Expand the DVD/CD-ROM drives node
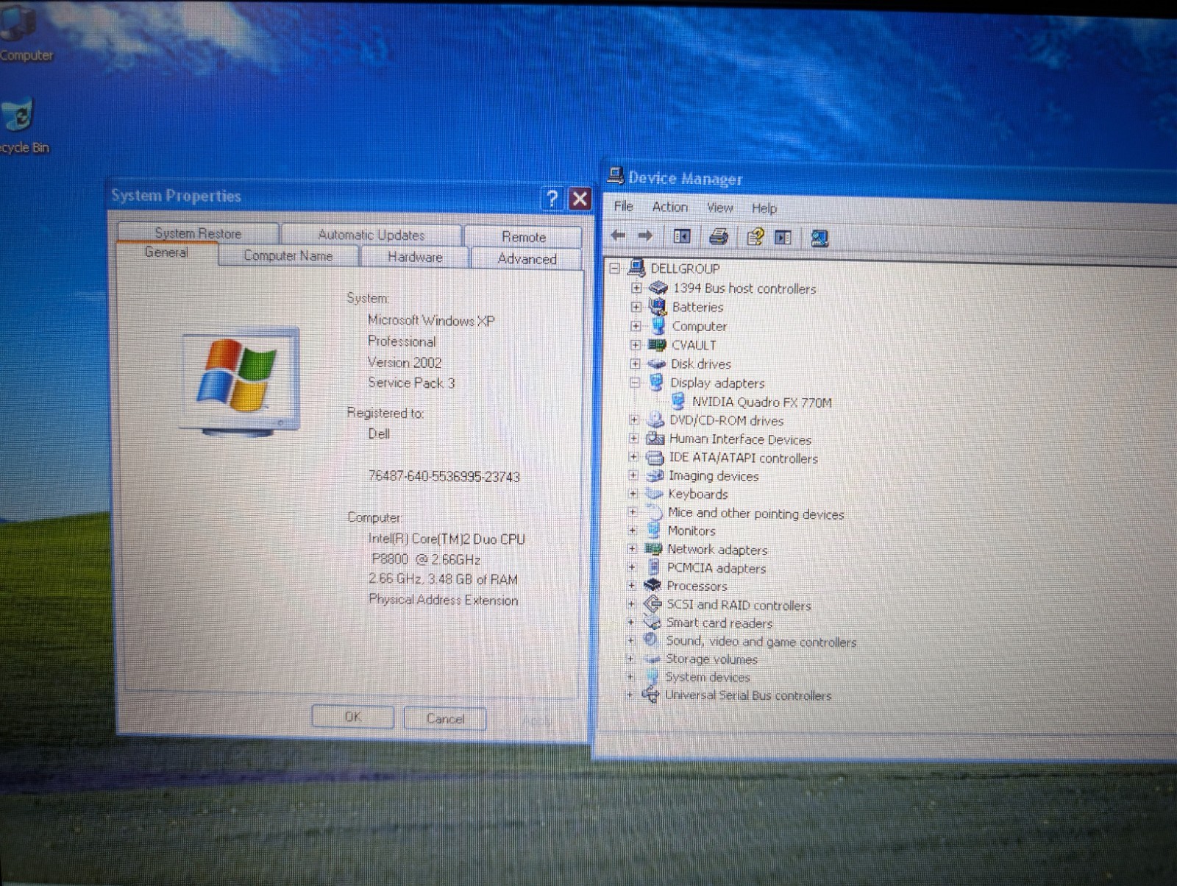The width and height of the screenshot is (1177, 886). (x=633, y=419)
